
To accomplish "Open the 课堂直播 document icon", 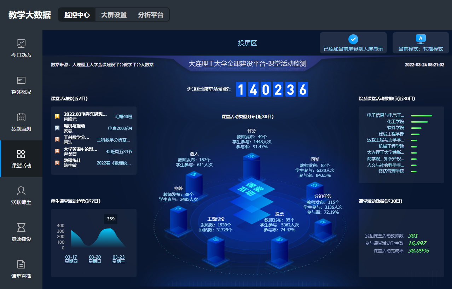I will 21,264.
